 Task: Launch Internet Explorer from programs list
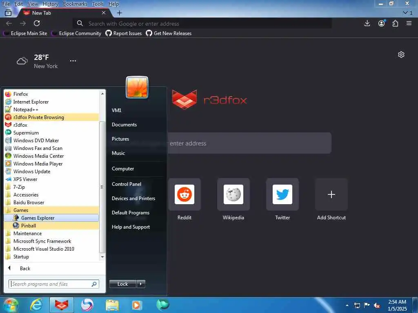tap(51, 101)
